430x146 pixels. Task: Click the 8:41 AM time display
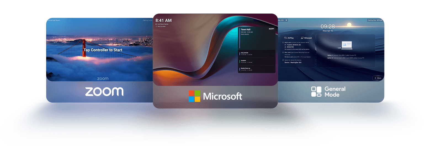click(163, 20)
